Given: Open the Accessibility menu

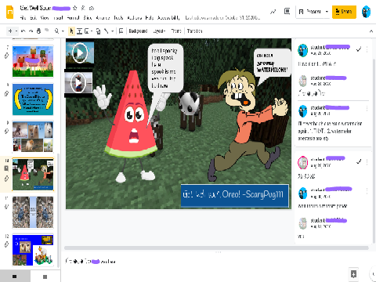Looking at the screenshot, I should click(168, 18).
